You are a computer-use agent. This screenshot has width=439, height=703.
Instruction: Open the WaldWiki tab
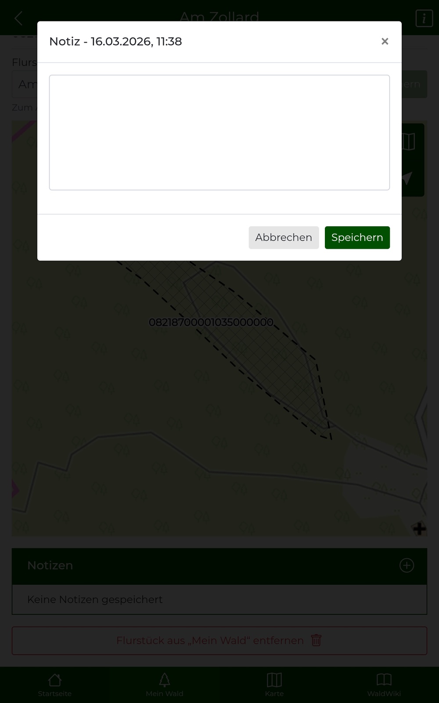coord(384,685)
